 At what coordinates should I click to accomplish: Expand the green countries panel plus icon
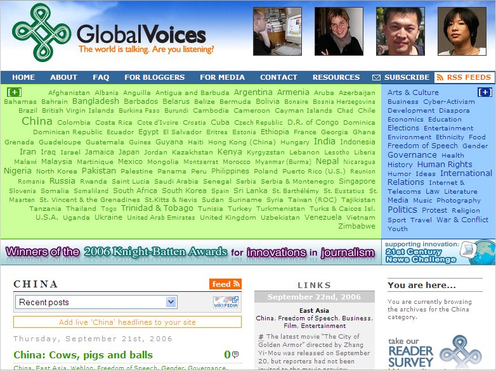(14, 92)
